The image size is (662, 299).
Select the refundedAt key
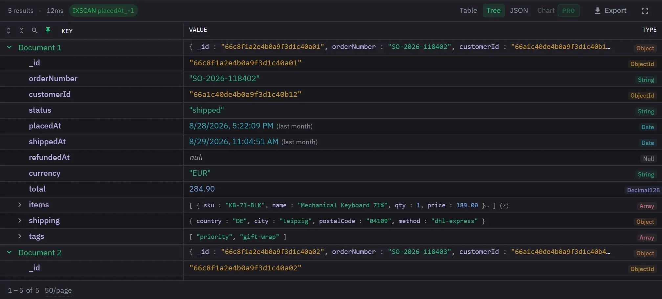(x=49, y=157)
